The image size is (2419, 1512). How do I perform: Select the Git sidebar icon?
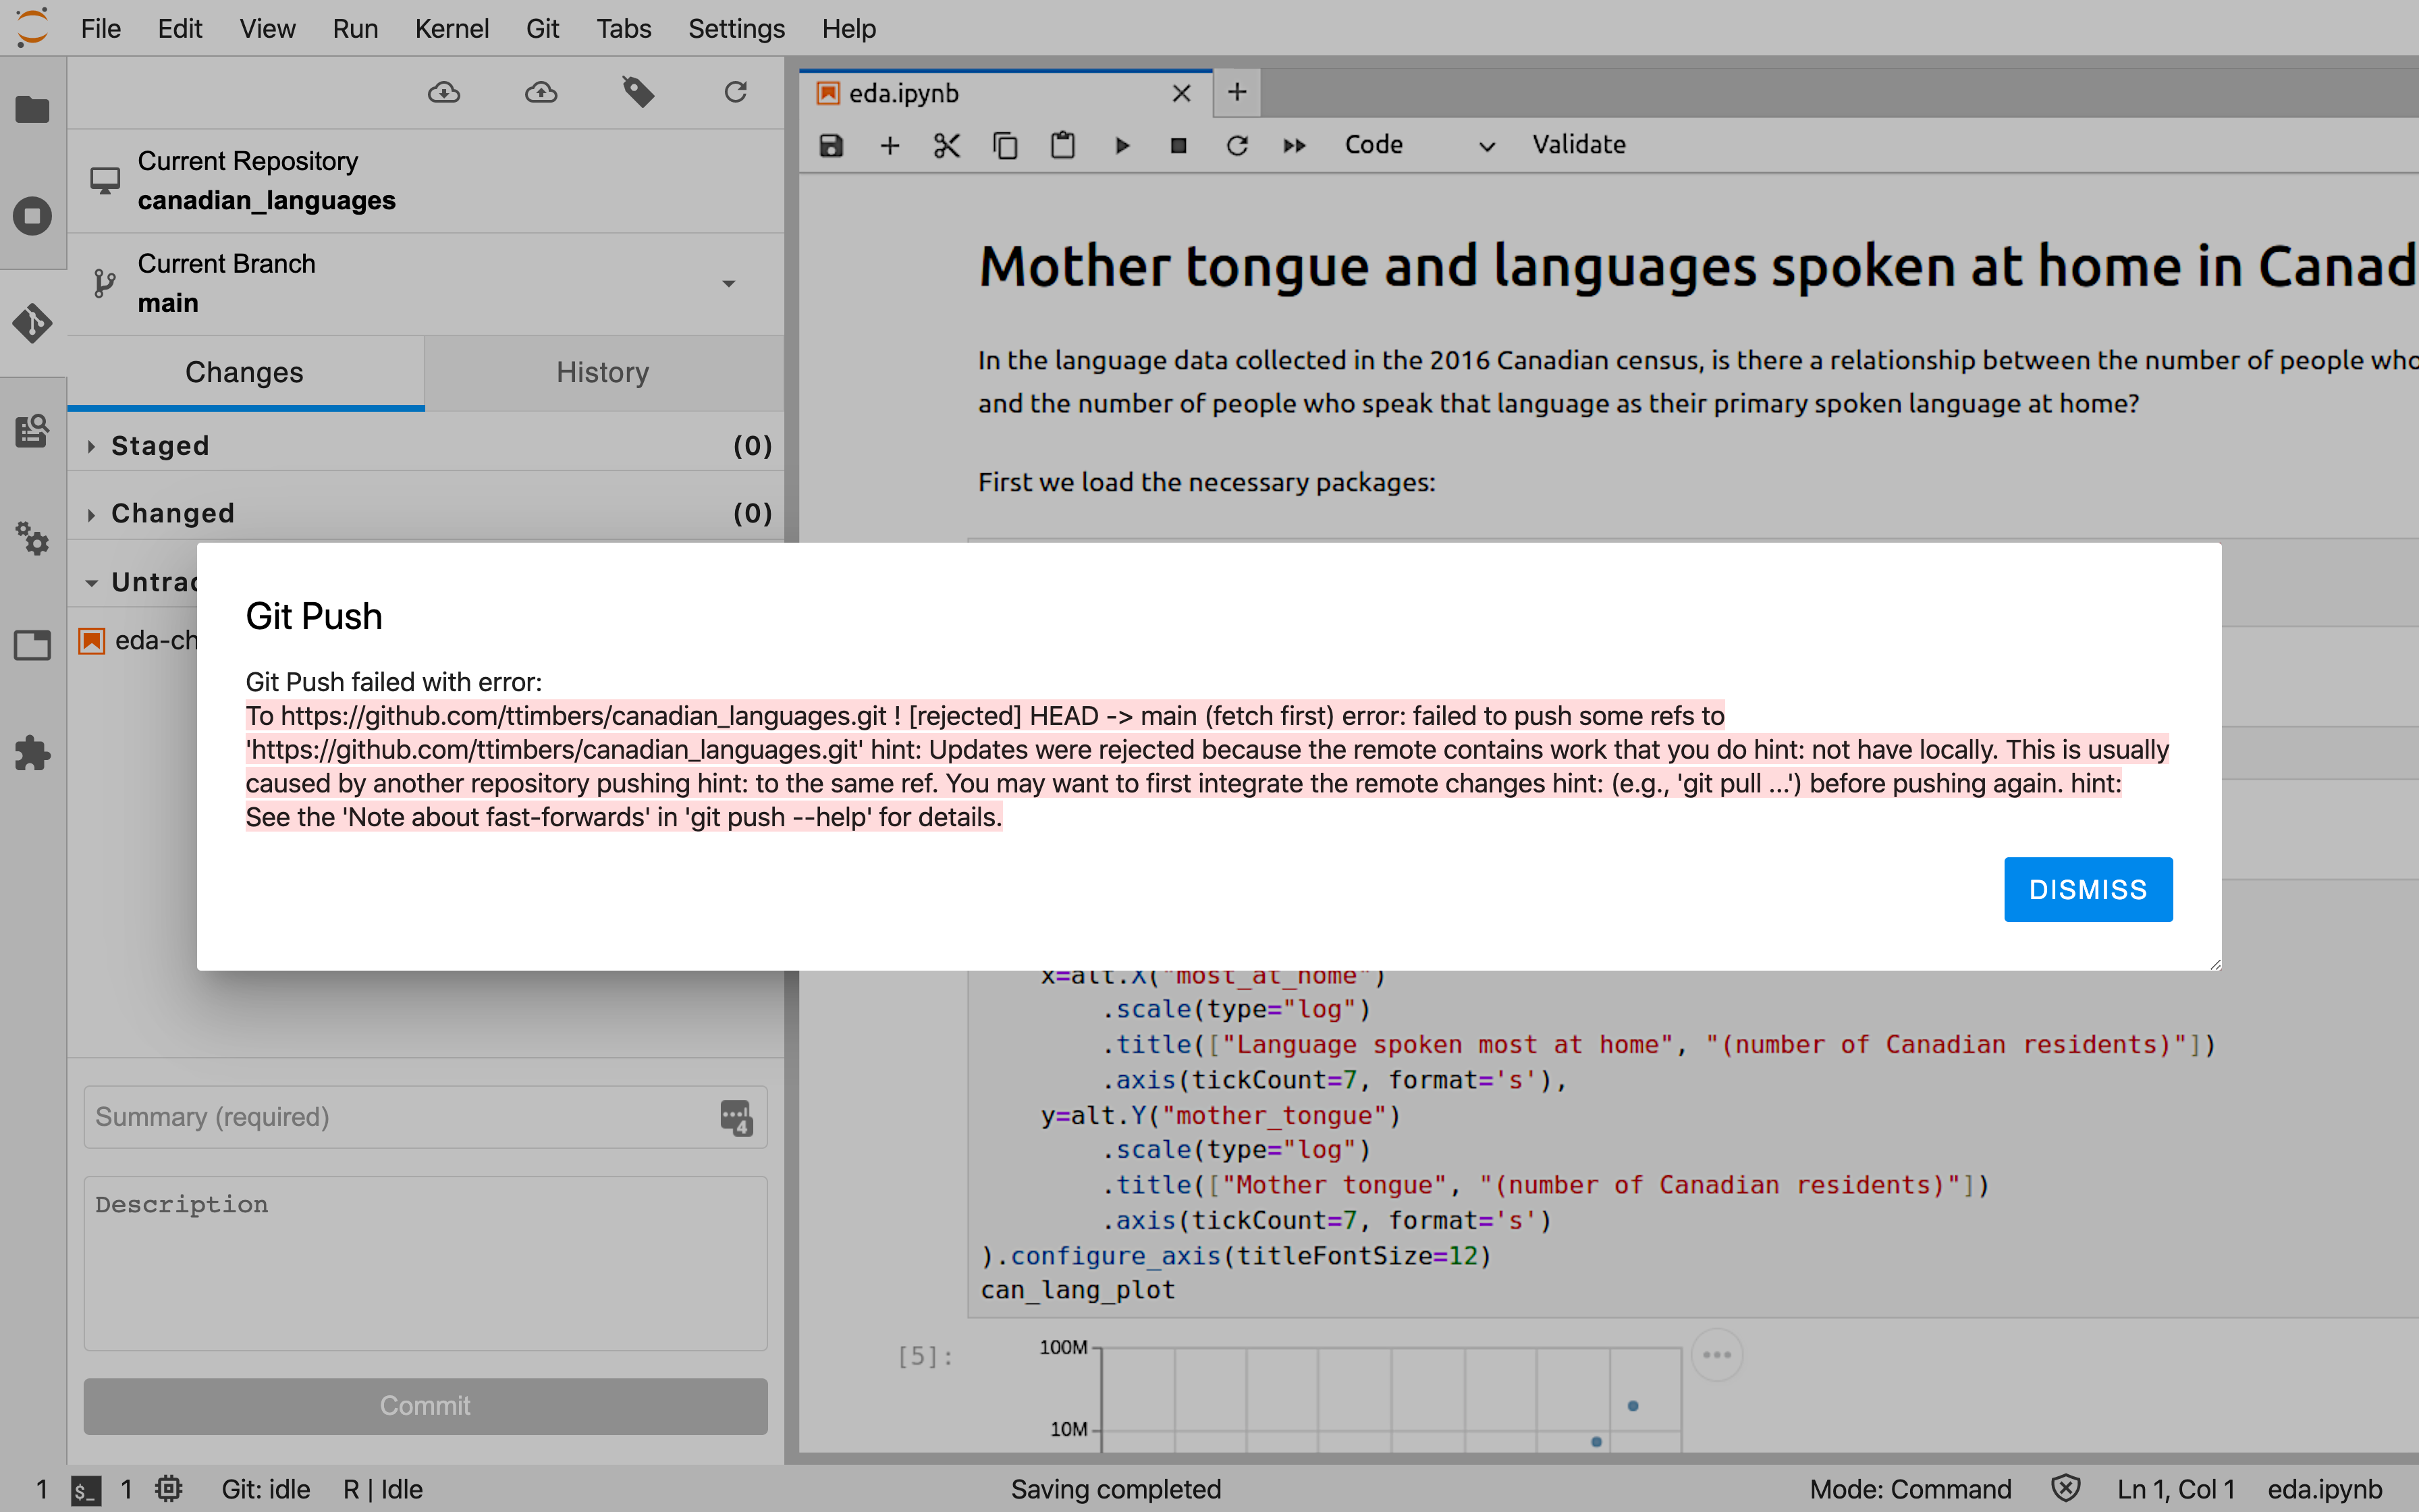point(32,323)
